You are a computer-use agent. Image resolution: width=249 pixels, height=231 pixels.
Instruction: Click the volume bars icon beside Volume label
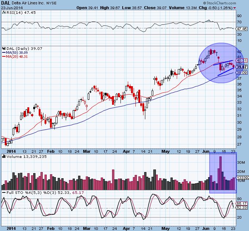coord(4,156)
